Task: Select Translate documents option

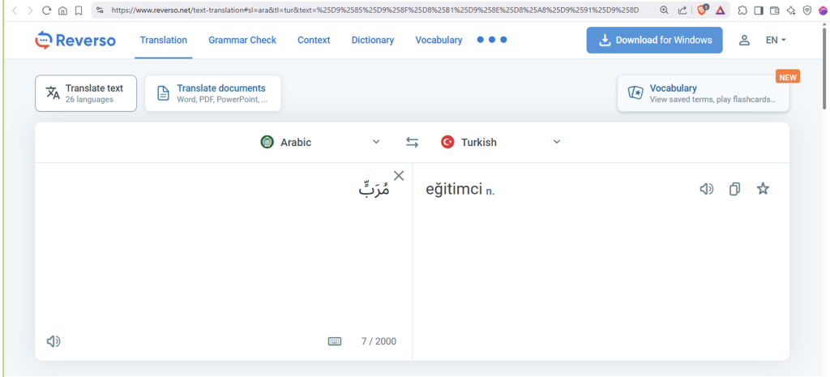Action: tap(212, 93)
